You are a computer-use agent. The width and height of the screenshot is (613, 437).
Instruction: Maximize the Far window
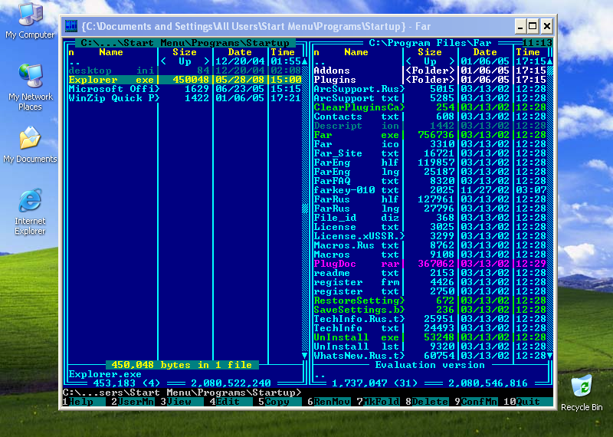click(533, 26)
